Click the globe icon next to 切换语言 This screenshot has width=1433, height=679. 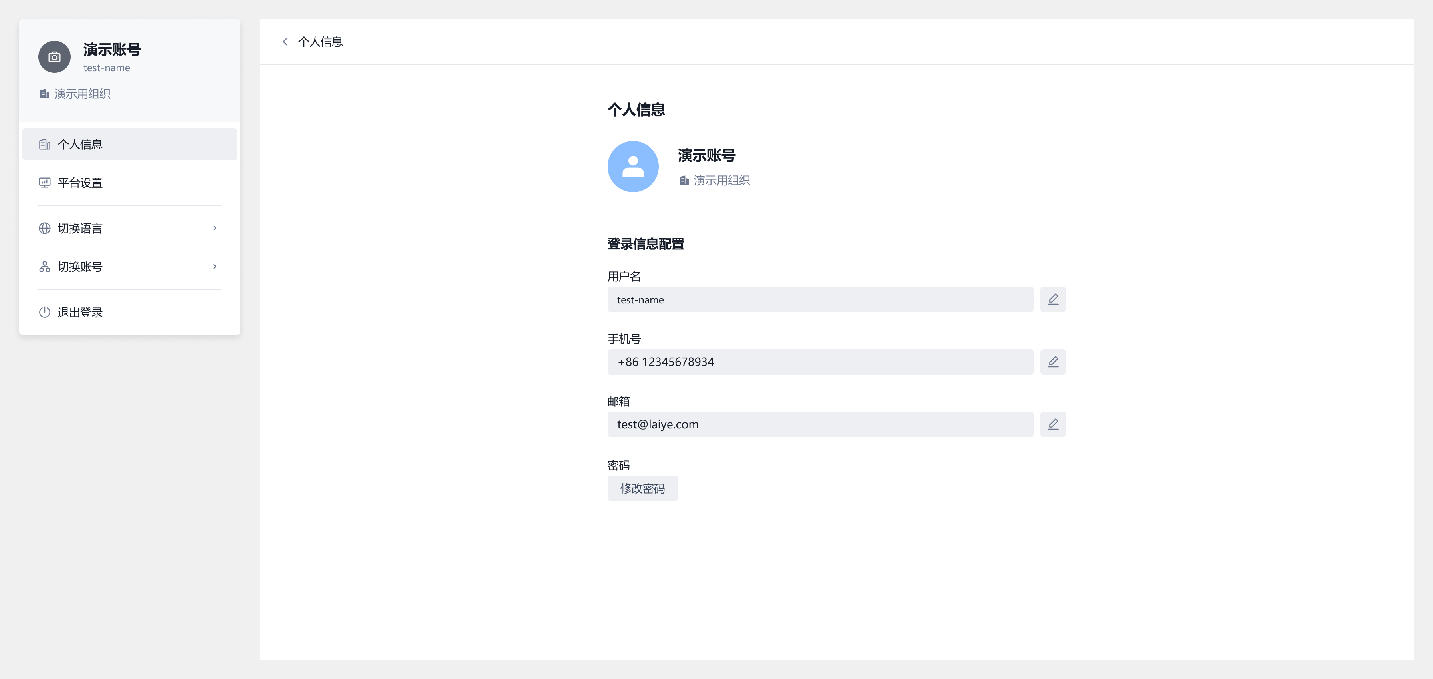click(44, 228)
